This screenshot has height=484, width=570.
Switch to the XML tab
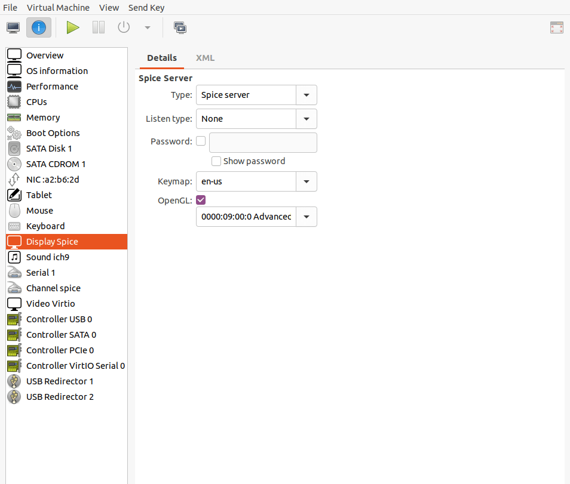[205, 58]
